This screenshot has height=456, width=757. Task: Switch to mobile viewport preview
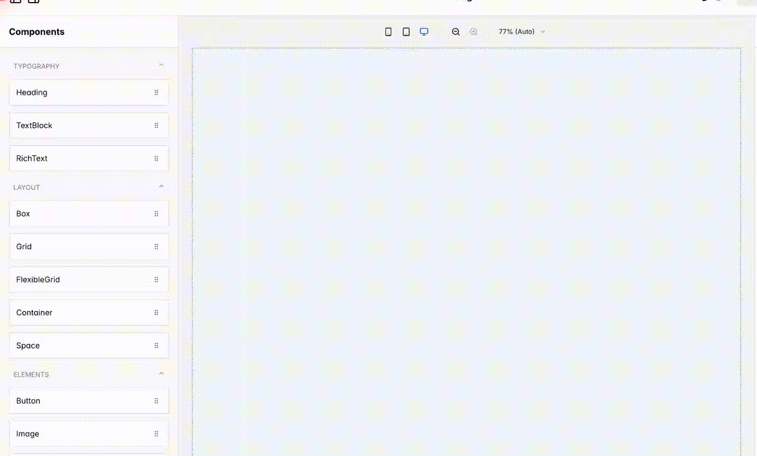click(x=388, y=32)
